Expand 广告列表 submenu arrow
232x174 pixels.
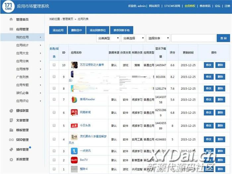(x=40, y=77)
